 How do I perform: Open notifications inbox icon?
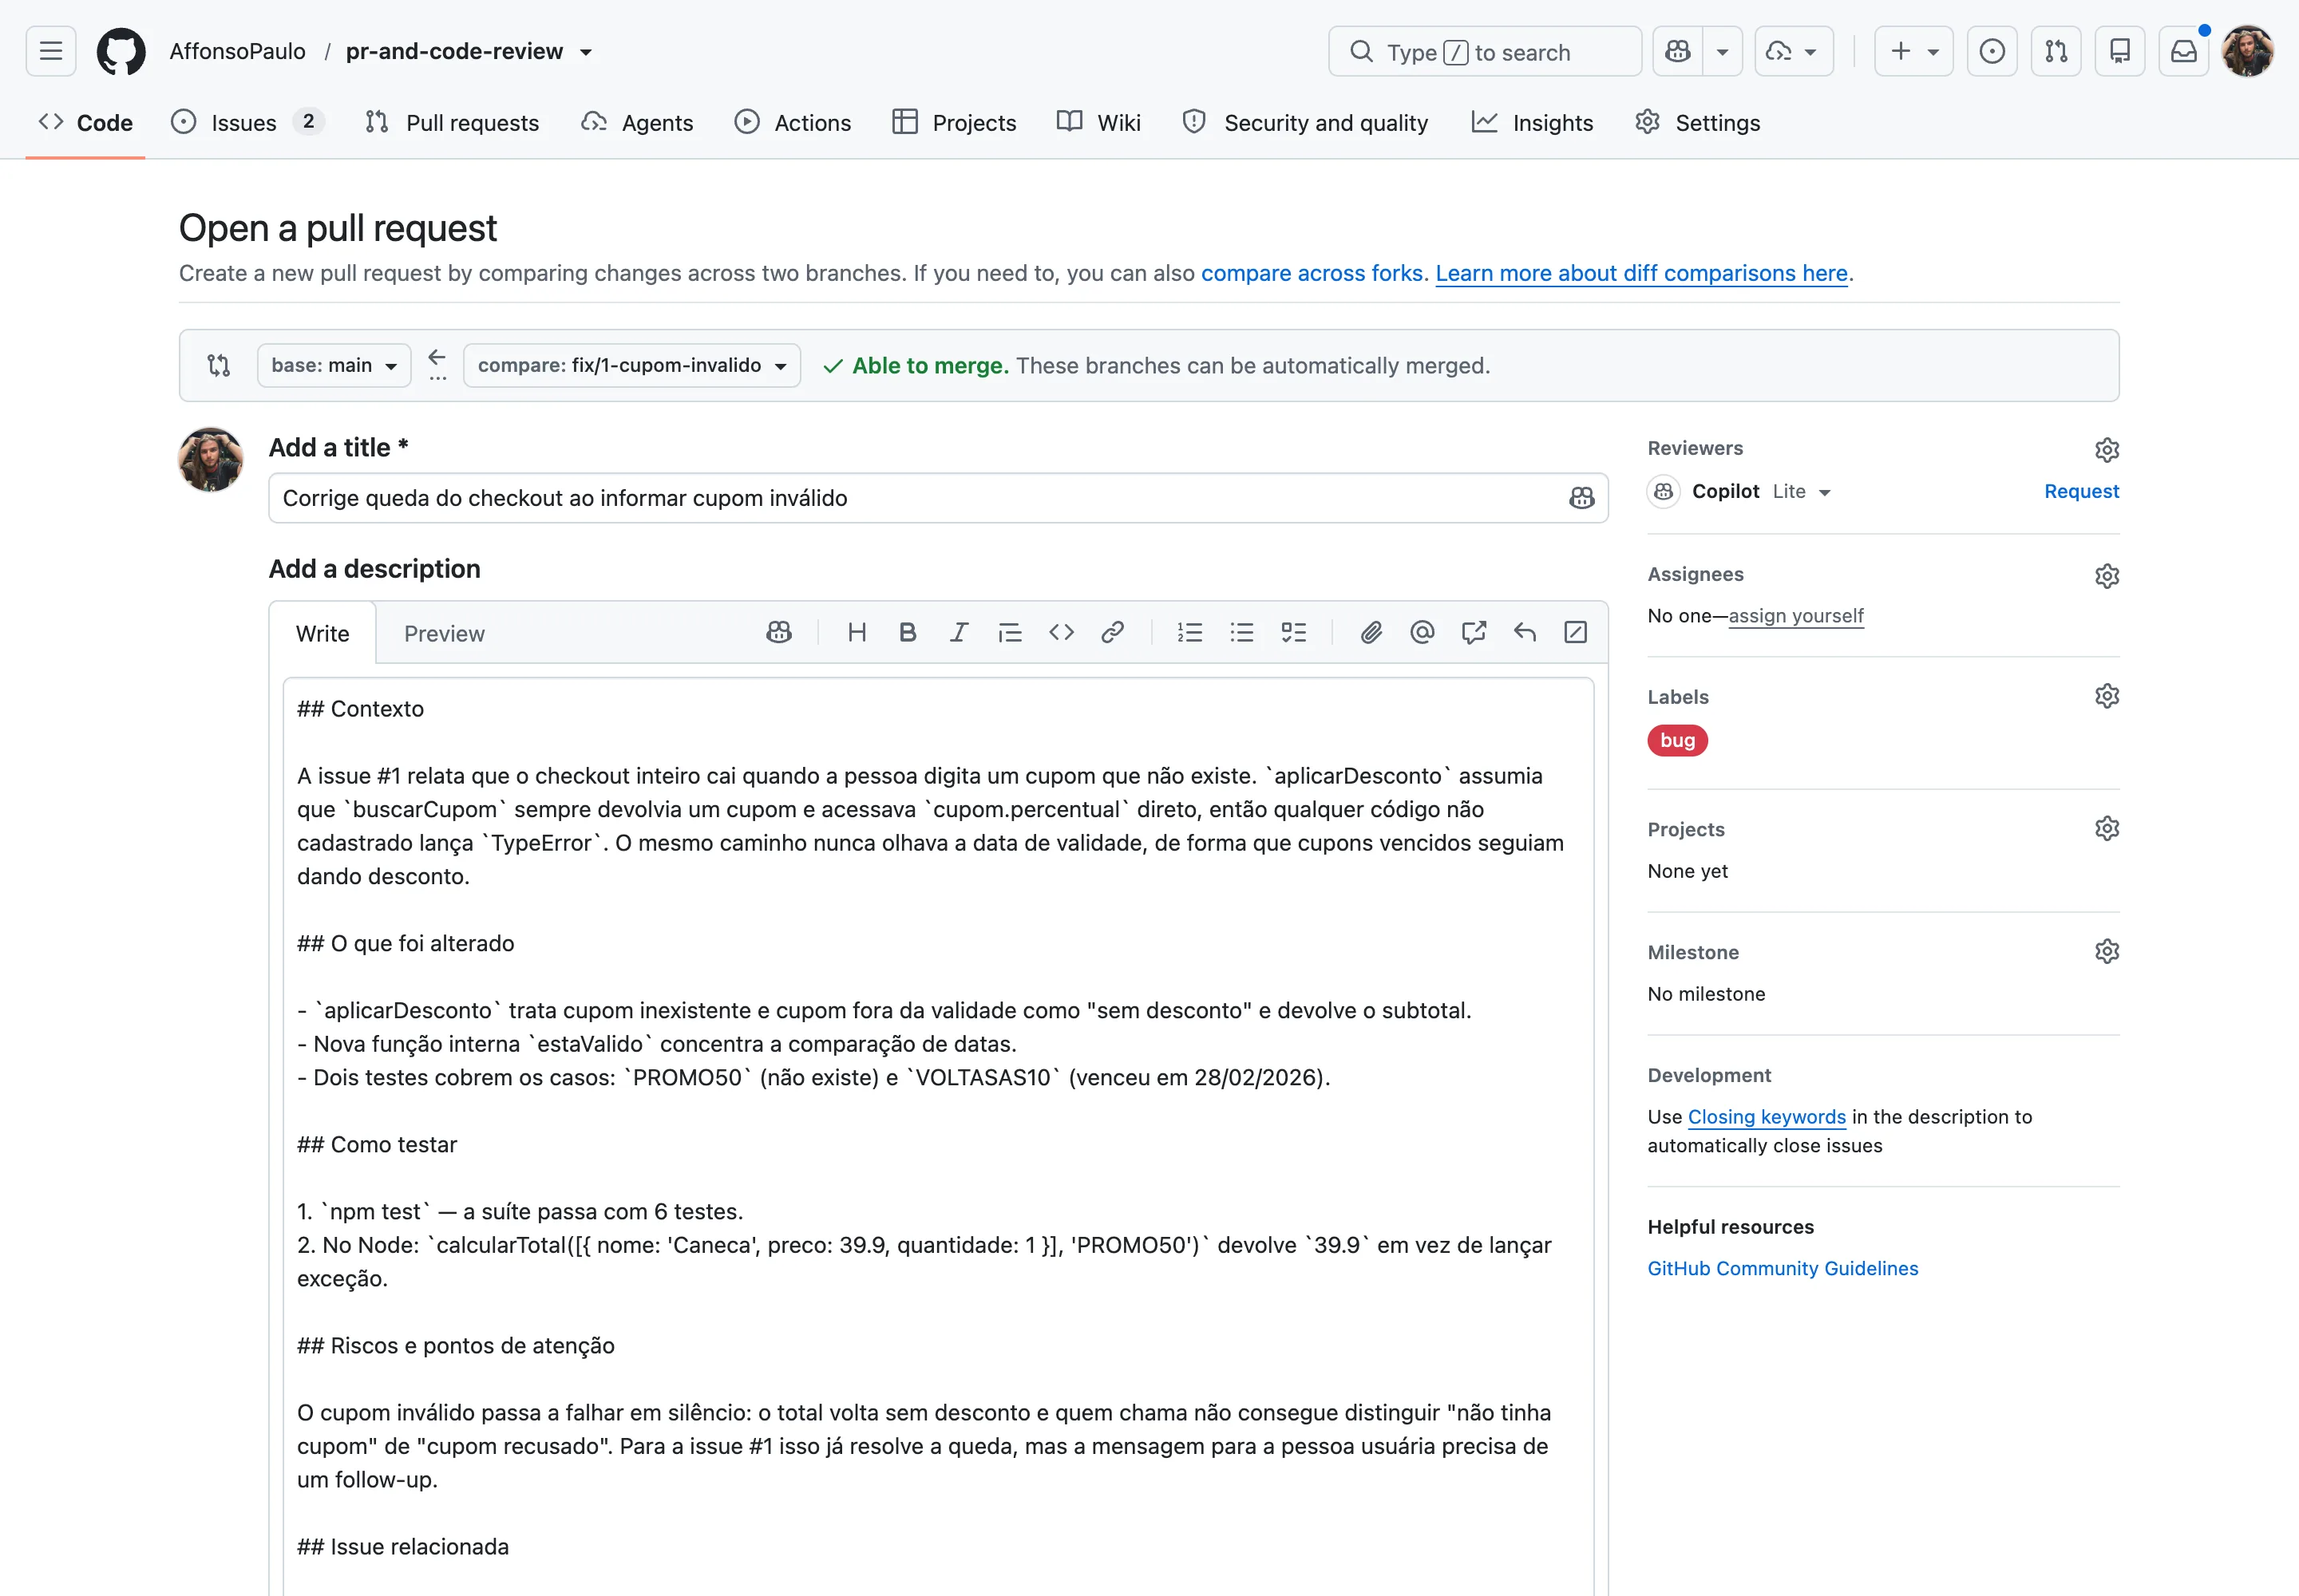pyautogui.click(x=2184, y=51)
